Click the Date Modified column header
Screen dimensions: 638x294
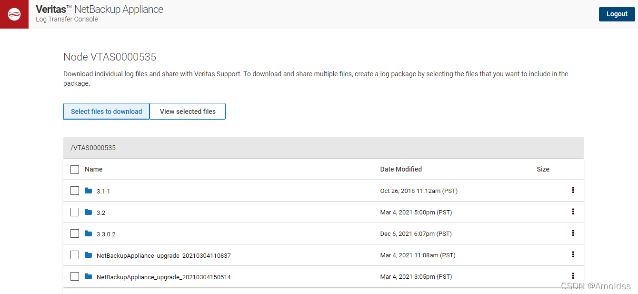point(401,169)
